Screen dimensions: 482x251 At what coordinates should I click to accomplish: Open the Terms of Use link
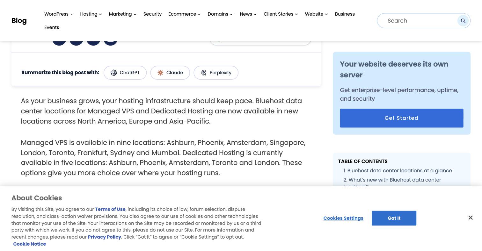click(110, 209)
